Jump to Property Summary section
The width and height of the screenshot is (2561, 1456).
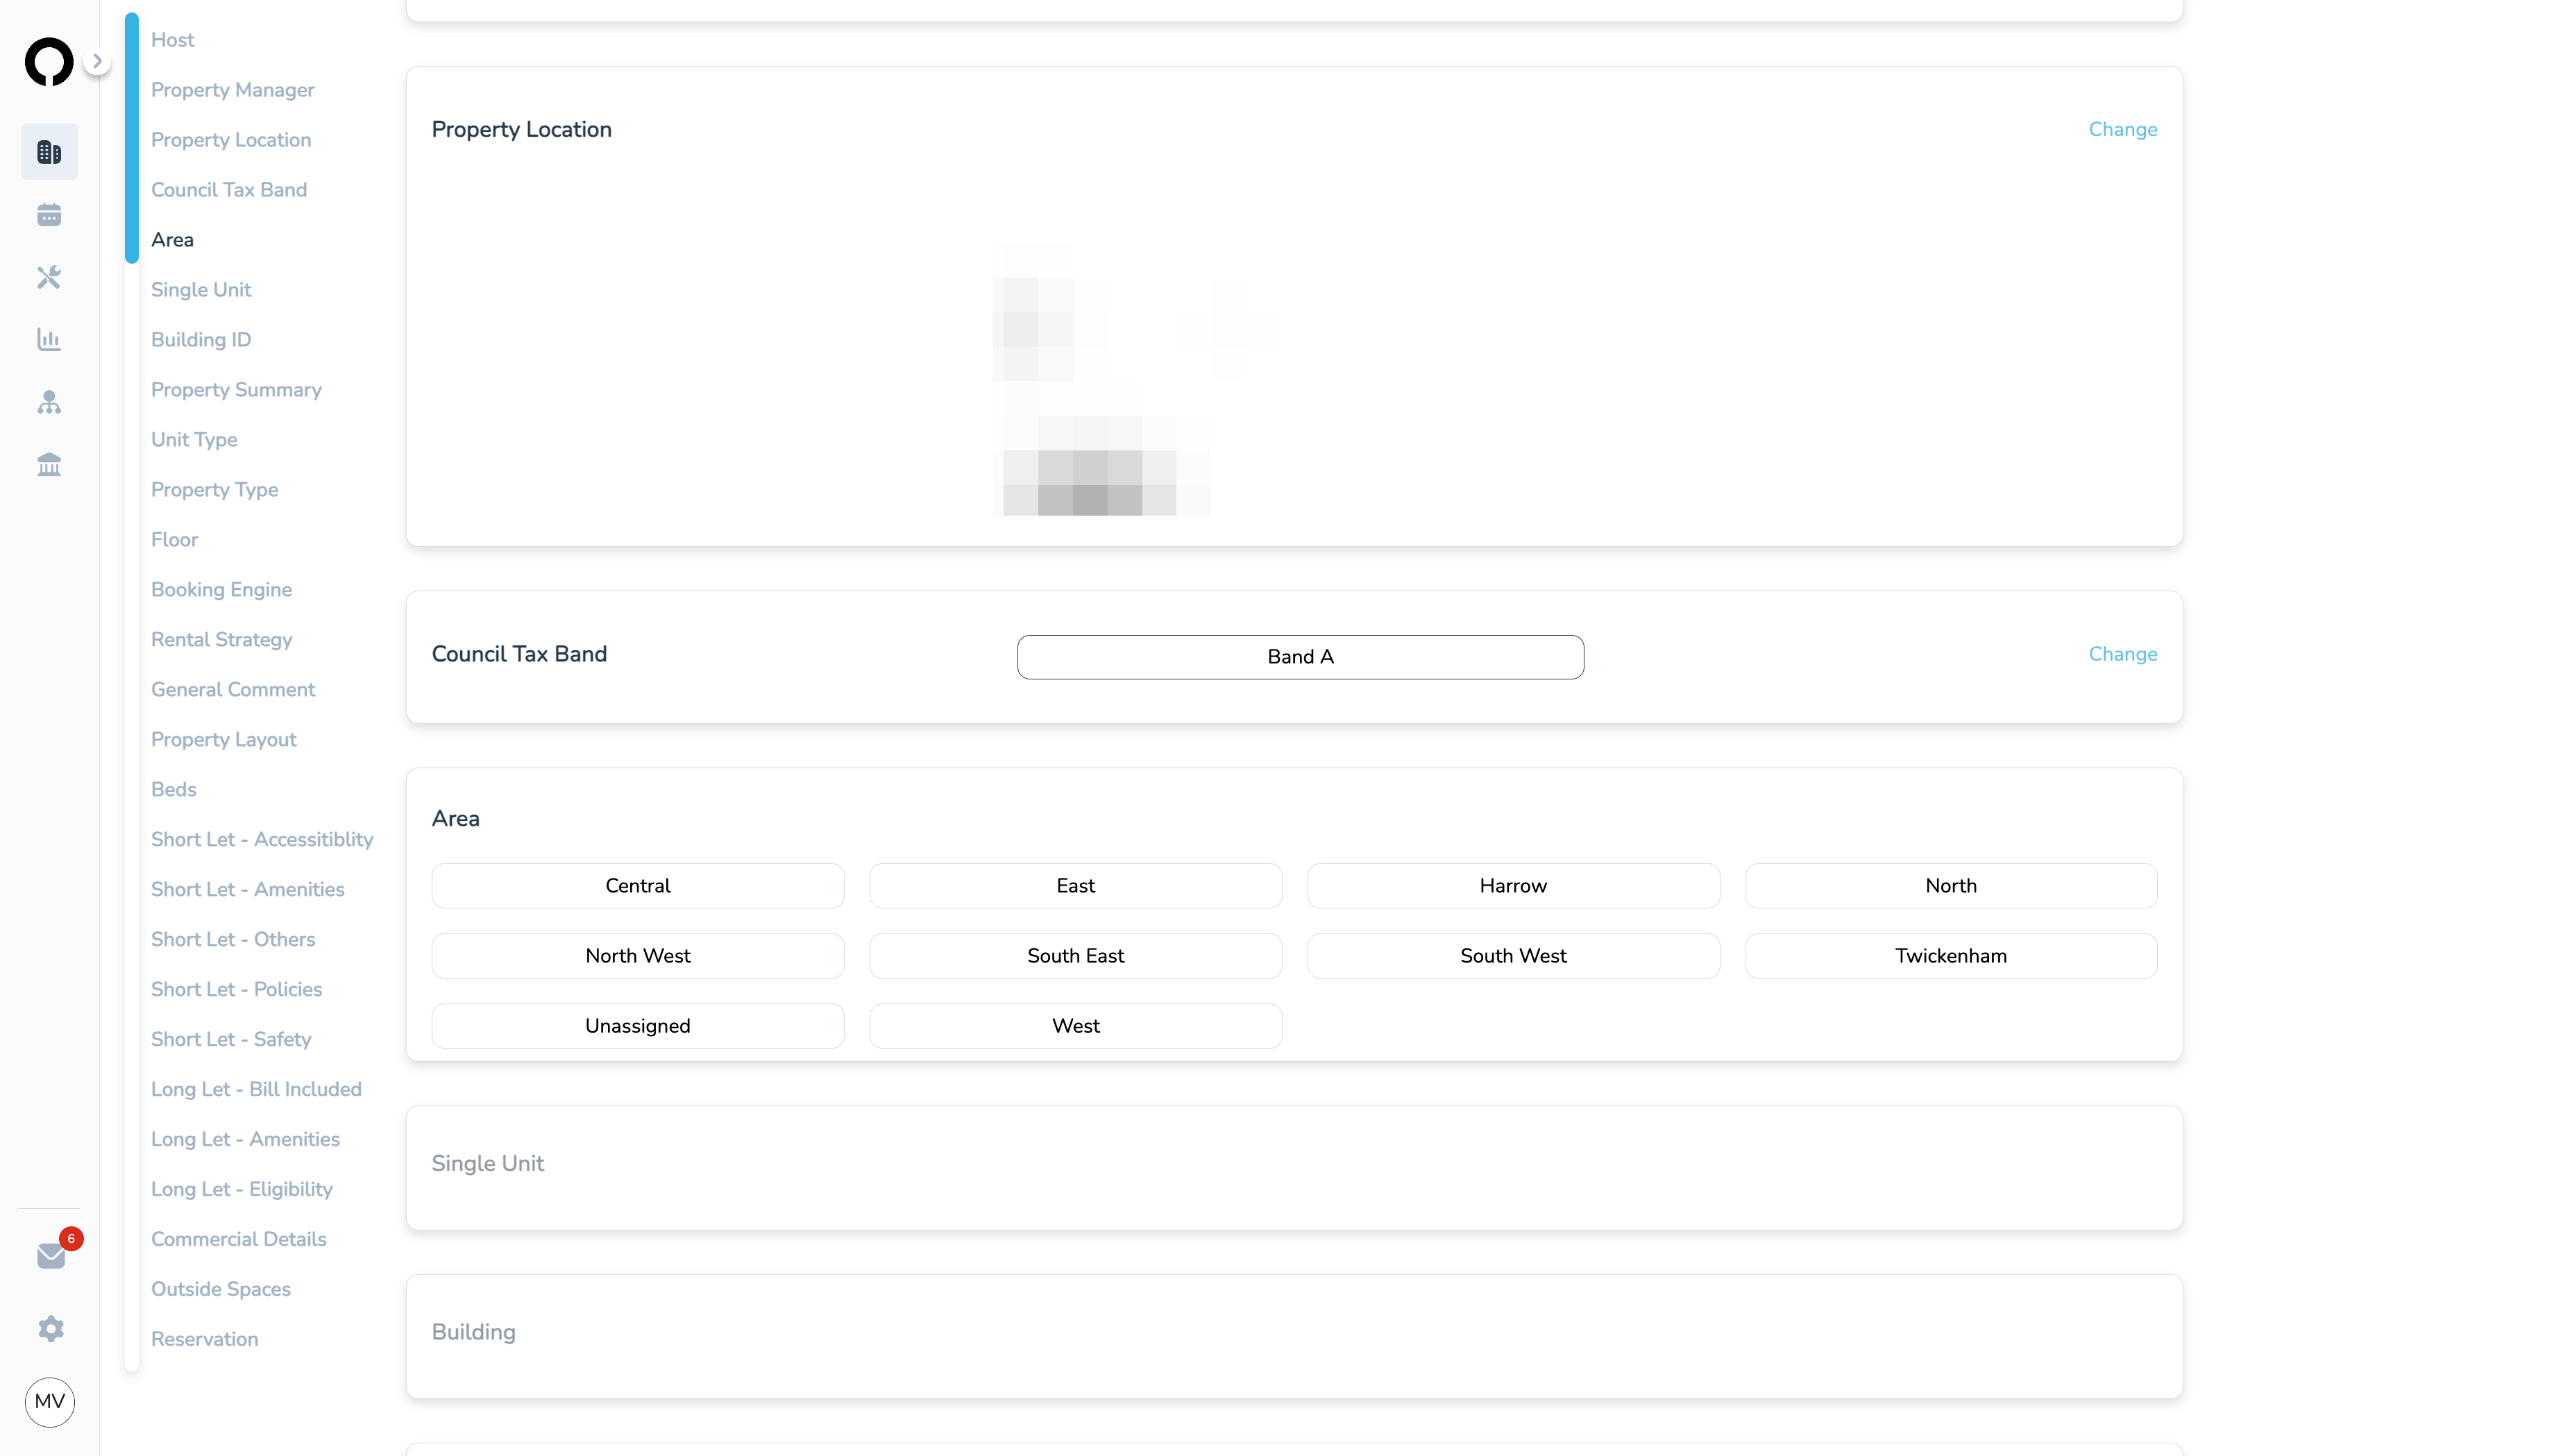point(236,390)
